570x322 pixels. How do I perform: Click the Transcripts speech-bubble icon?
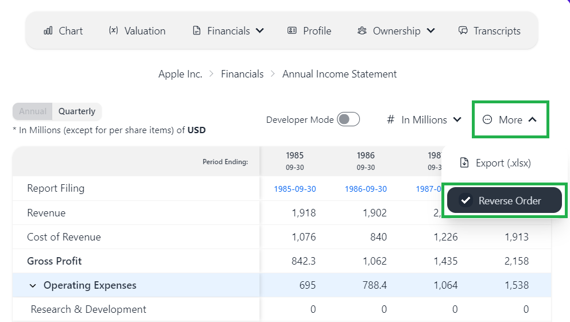pyautogui.click(x=463, y=30)
